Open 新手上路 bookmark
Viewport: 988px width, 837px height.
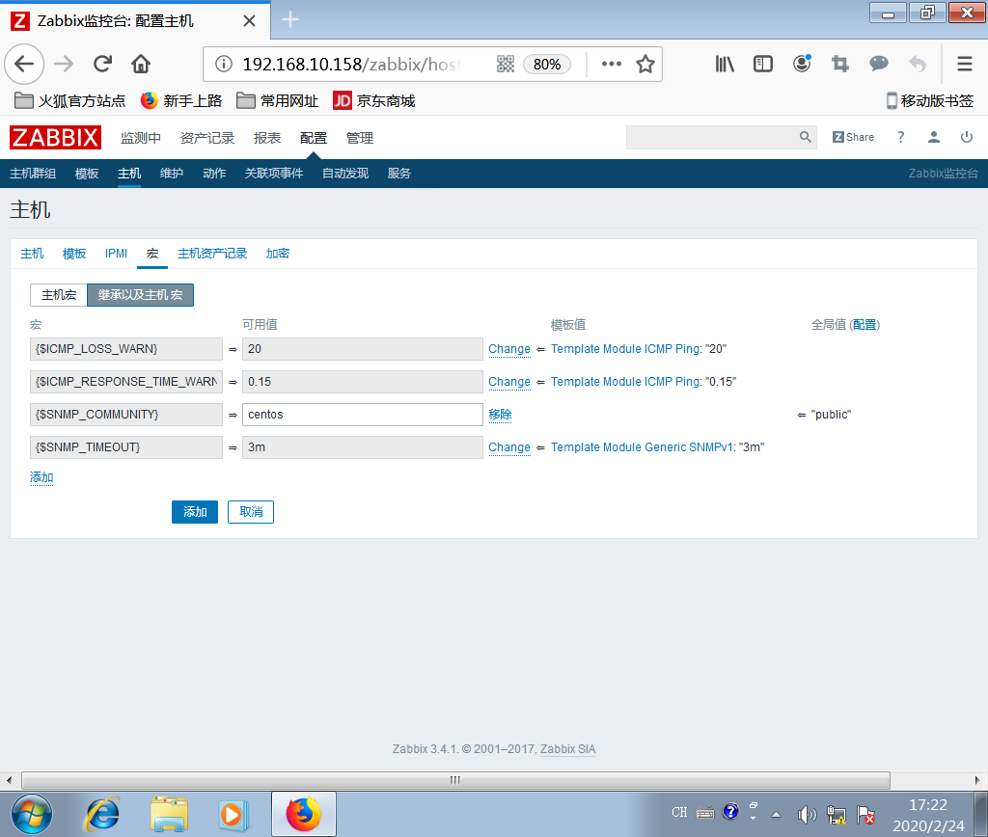pos(181,100)
